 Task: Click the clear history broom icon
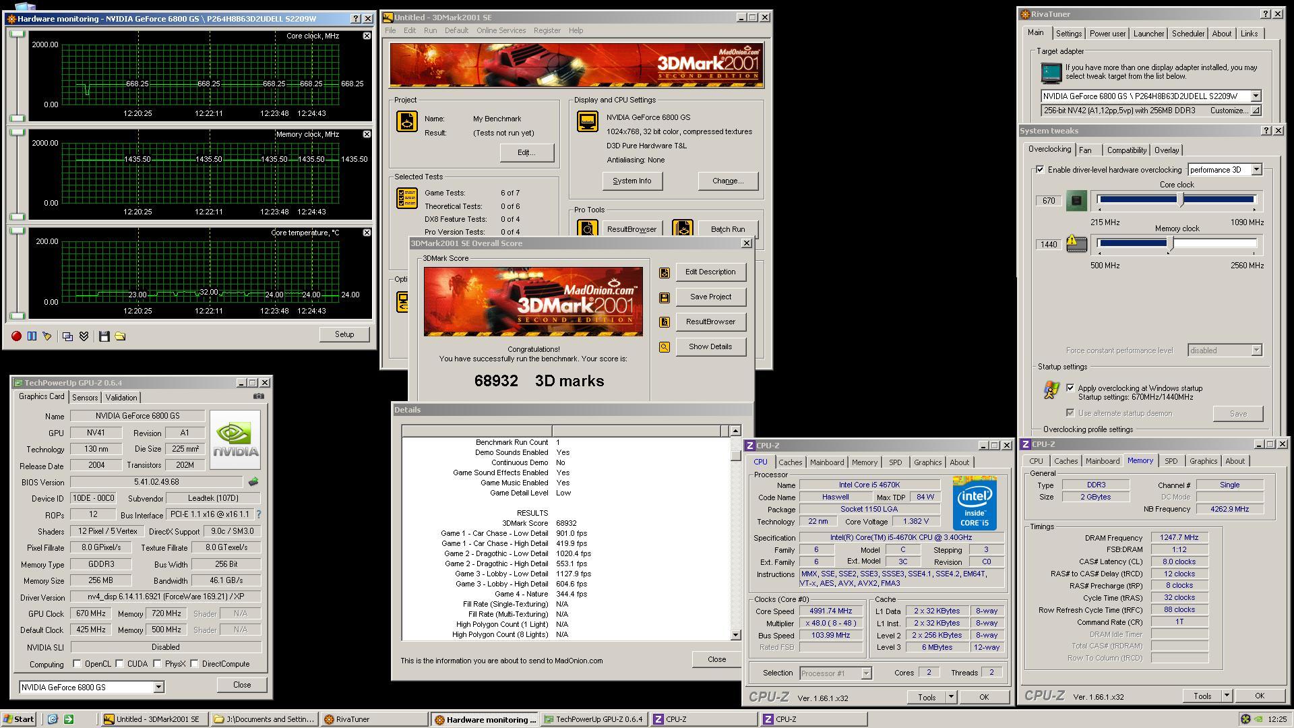point(47,336)
